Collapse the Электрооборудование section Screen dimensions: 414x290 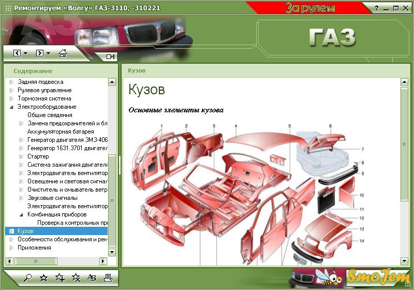coord(11,107)
